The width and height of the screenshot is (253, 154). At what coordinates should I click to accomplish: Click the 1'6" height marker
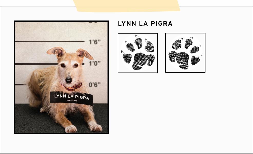pyautogui.click(x=95, y=42)
